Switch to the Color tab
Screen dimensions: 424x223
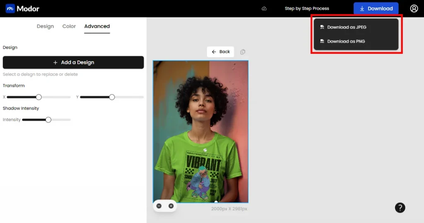coord(69,27)
